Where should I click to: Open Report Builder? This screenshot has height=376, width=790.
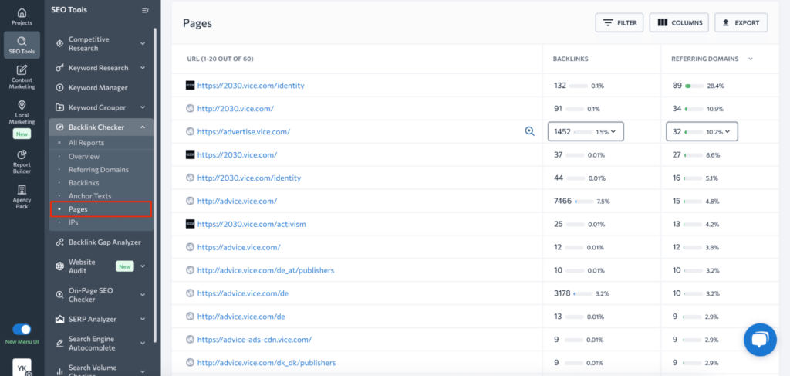[22, 161]
